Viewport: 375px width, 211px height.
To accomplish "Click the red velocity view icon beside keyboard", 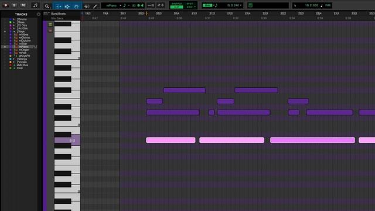I will coord(50,30).
